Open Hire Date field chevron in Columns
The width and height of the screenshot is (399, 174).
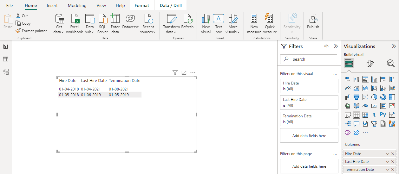point(388,154)
